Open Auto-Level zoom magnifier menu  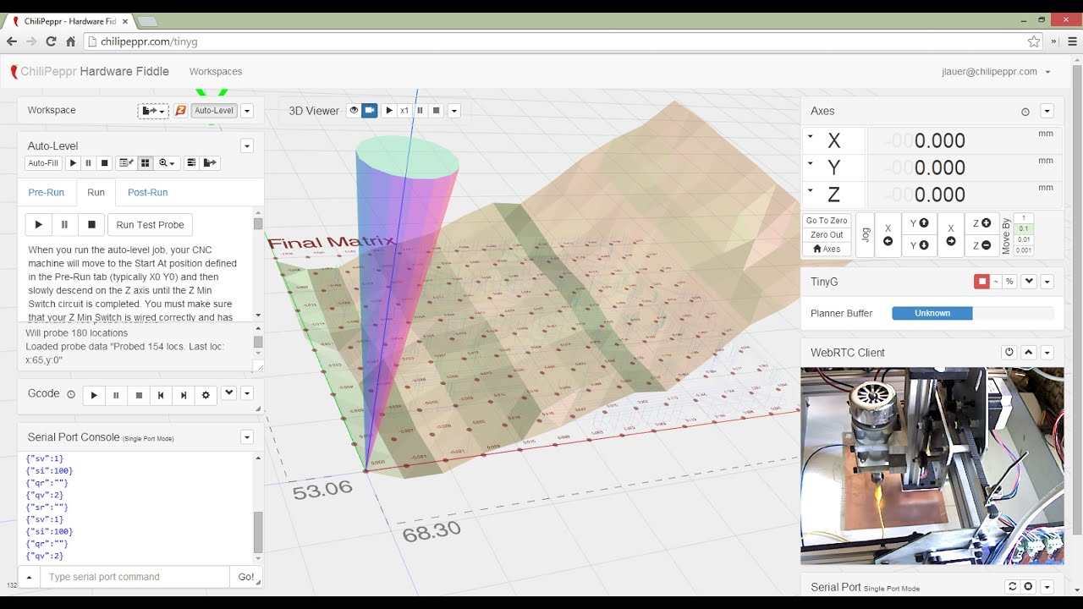168,163
